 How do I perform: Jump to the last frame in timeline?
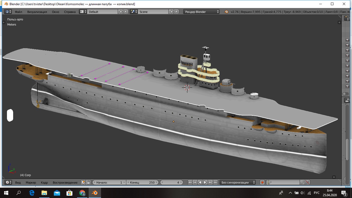[x=216, y=182]
